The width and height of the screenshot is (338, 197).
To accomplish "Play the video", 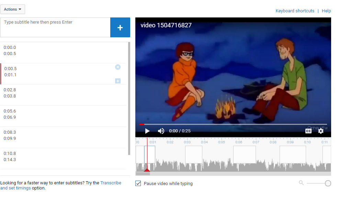I will [x=147, y=131].
